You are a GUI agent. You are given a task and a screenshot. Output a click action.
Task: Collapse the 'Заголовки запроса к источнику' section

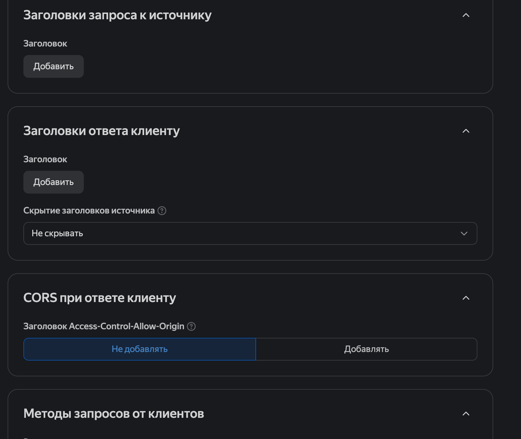coord(466,15)
